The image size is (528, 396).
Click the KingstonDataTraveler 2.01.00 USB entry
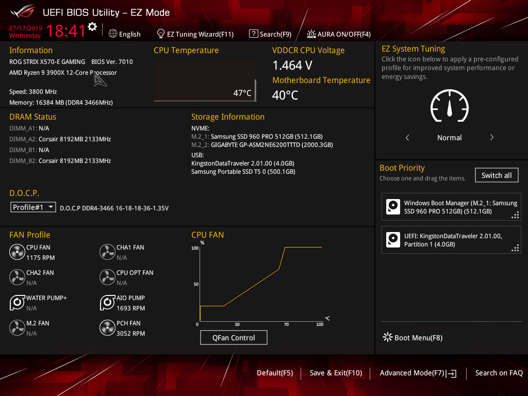pos(243,163)
